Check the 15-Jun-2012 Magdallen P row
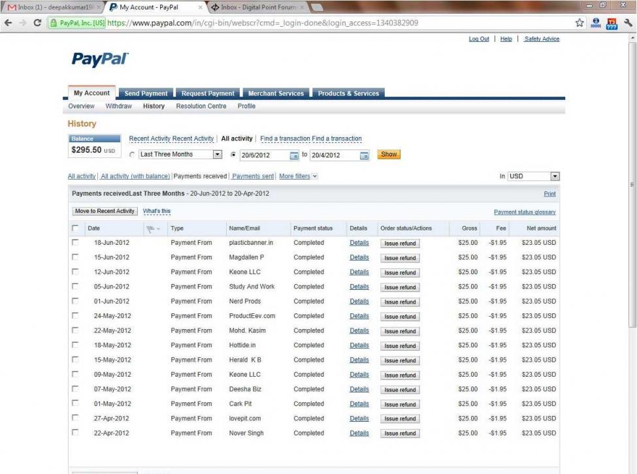637x474 pixels. (x=75, y=257)
